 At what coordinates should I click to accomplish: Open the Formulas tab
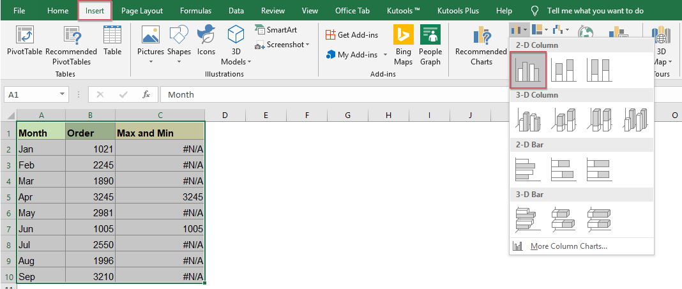click(x=195, y=11)
